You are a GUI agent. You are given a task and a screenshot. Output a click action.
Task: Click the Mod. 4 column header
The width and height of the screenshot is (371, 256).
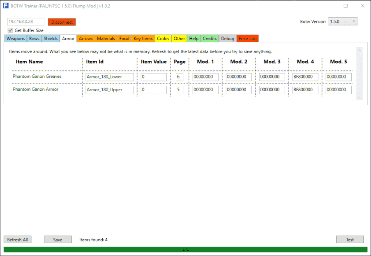click(x=305, y=62)
